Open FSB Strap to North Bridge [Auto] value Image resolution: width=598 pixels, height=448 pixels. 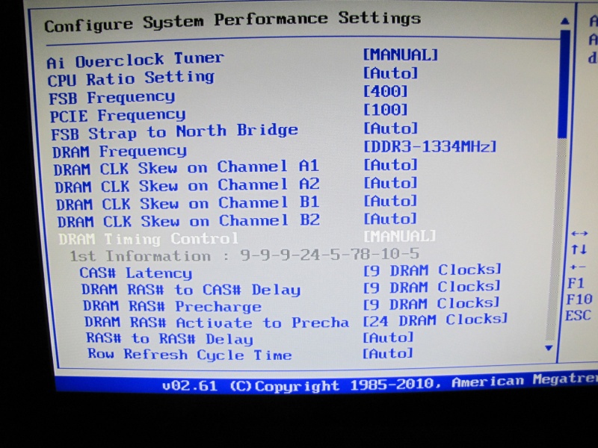click(x=390, y=128)
